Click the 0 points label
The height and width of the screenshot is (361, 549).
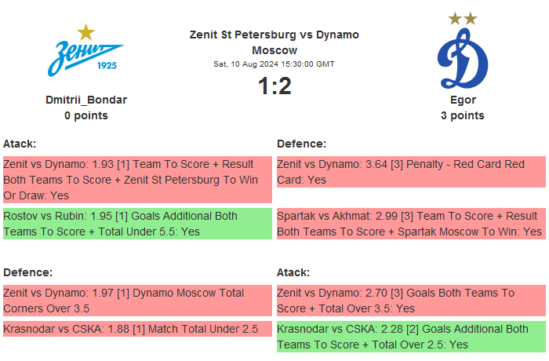[86, 115]
